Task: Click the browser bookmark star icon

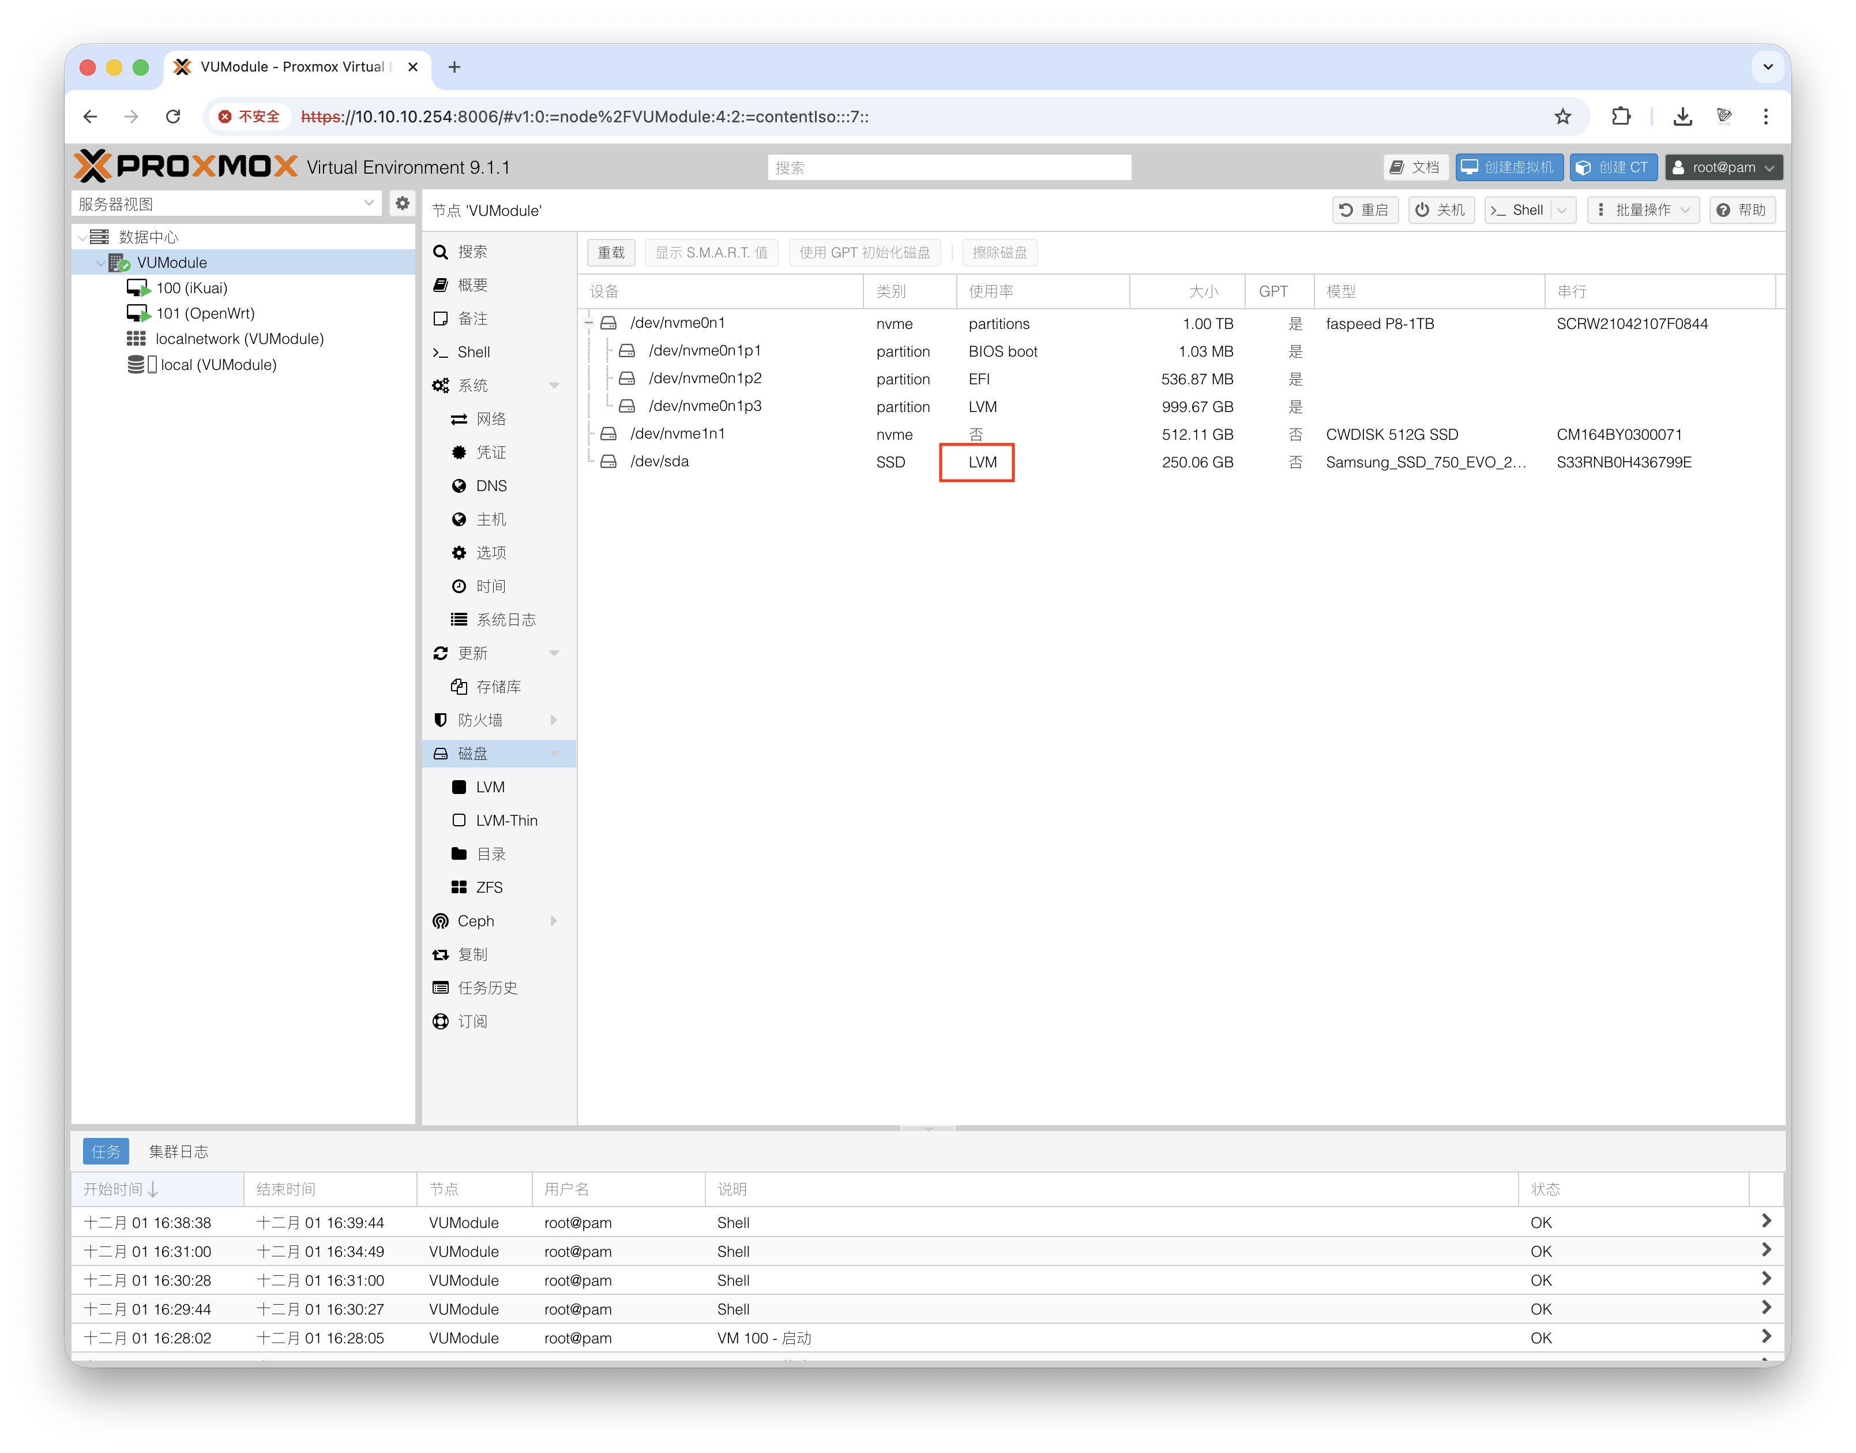Action: 1562,117
